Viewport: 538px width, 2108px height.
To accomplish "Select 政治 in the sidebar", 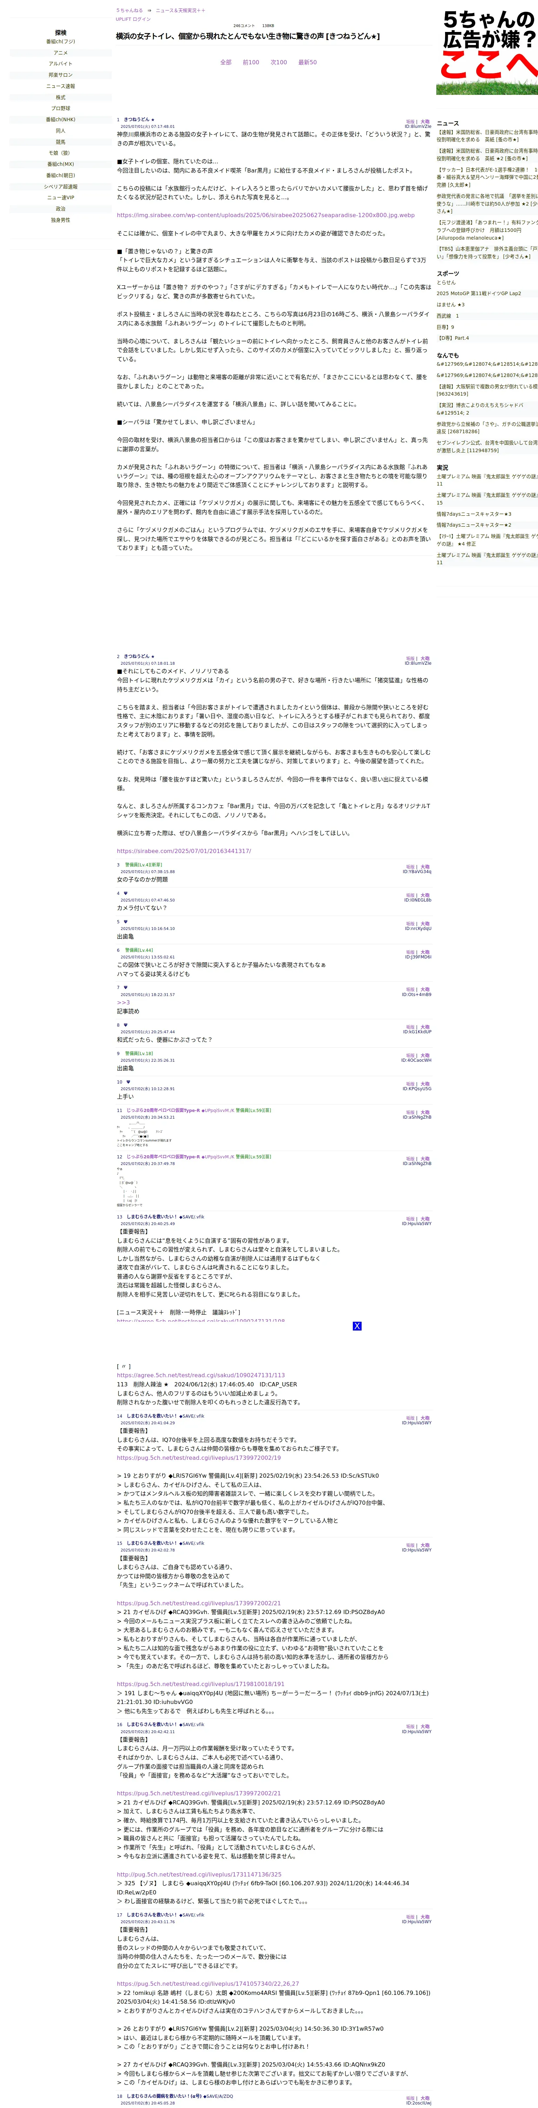I will point(60,209).
